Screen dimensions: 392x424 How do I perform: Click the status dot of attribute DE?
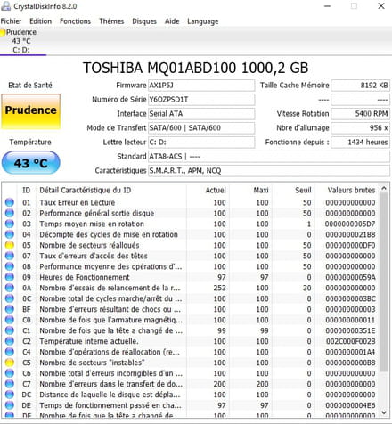tap(10, 405)
